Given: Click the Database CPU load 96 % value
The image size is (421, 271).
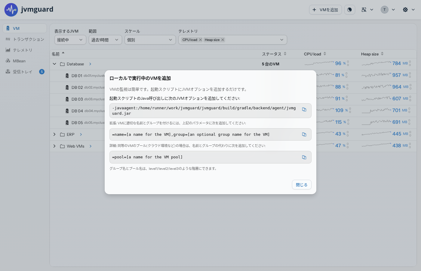Looking at the screenshot, I should (x=340, y=64).
